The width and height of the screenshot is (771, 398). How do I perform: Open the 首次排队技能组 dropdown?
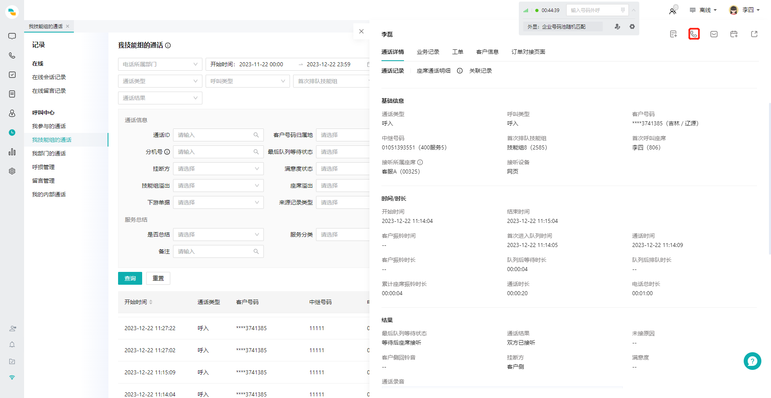(x=332, y=81)
